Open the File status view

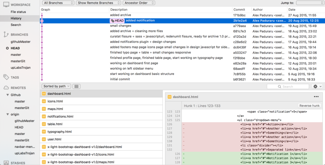(x=18, y=12)
